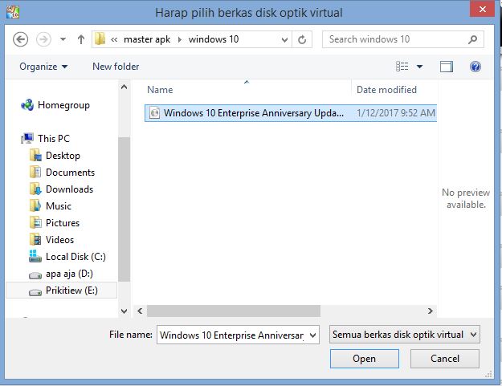Click the Homegroup icon
This screenshot has height=386, width=502.
(x=27, y=105)
